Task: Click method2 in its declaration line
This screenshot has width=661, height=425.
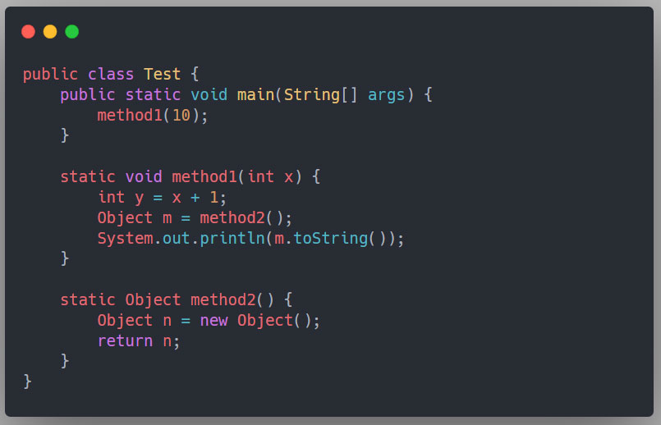Action: [223, 299]
